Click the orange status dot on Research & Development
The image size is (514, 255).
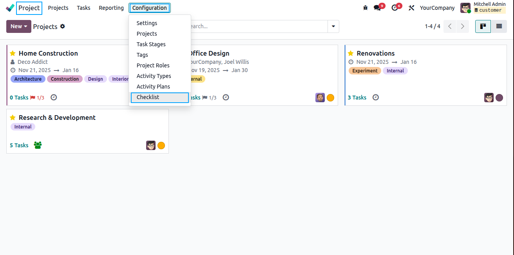(x=161, y=145)
